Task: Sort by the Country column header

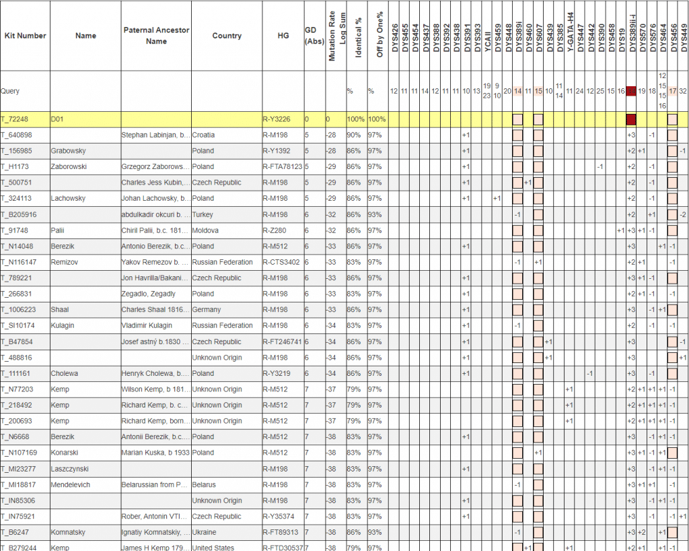Action: pos(226,36)
